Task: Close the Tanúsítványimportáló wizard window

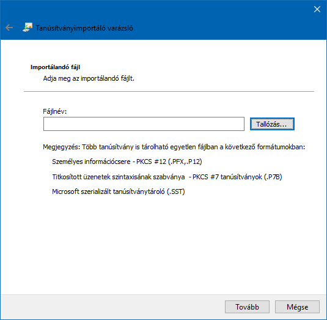Action: [x=317, y=9]
